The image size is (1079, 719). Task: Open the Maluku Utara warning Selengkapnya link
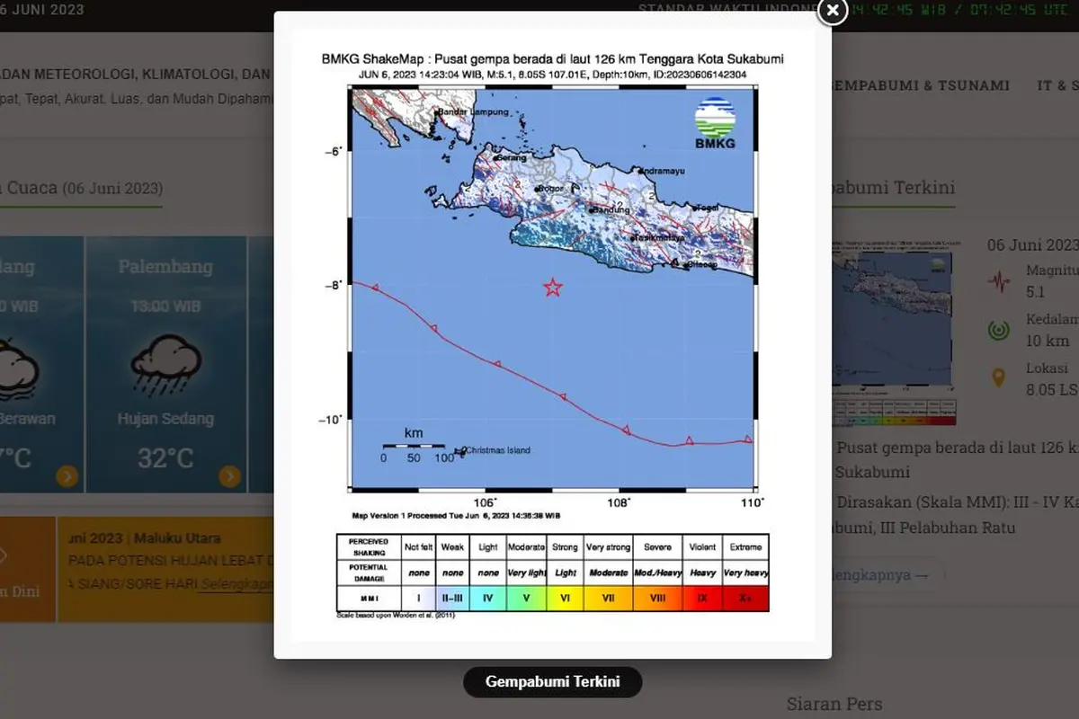tap(236, 584)
